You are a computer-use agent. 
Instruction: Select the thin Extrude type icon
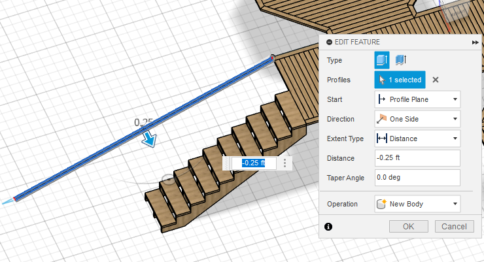401,60
